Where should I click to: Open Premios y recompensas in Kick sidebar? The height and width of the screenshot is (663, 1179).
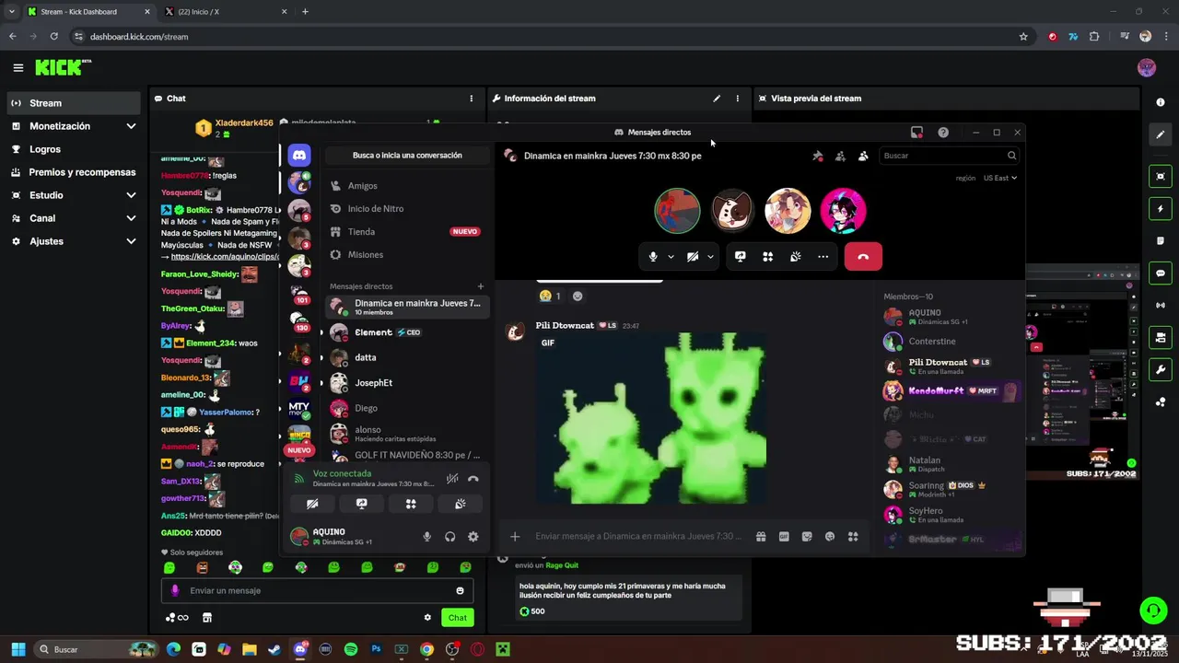(x=75, y=172)
